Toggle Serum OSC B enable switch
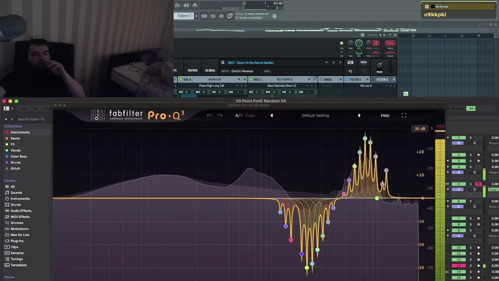The width and height of the screenshot is (499, 281). pyautogui.click(x=180, y=80)
